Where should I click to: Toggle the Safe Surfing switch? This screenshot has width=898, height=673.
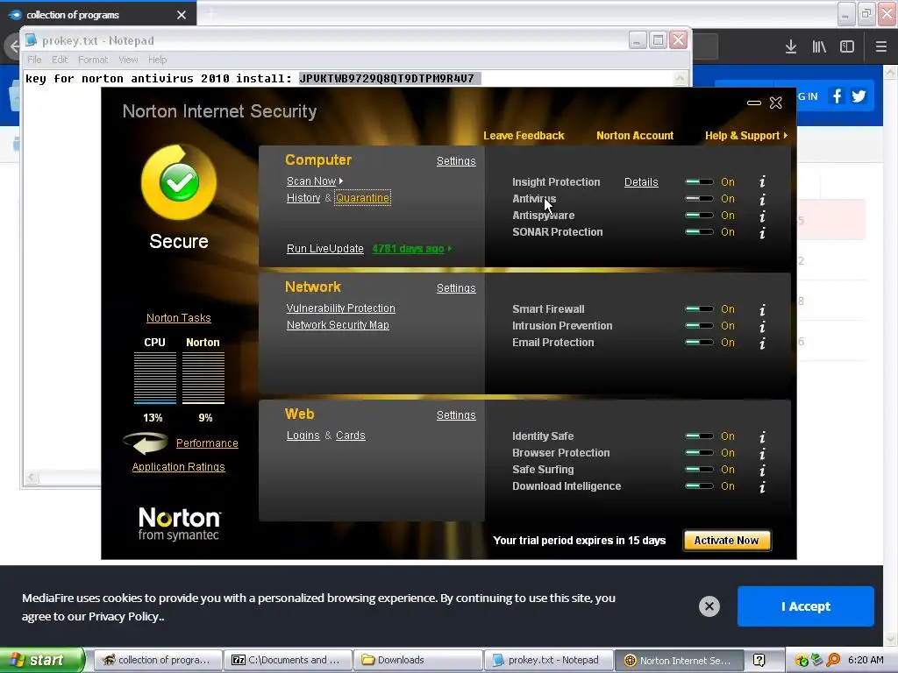click(x=699, y=470)
